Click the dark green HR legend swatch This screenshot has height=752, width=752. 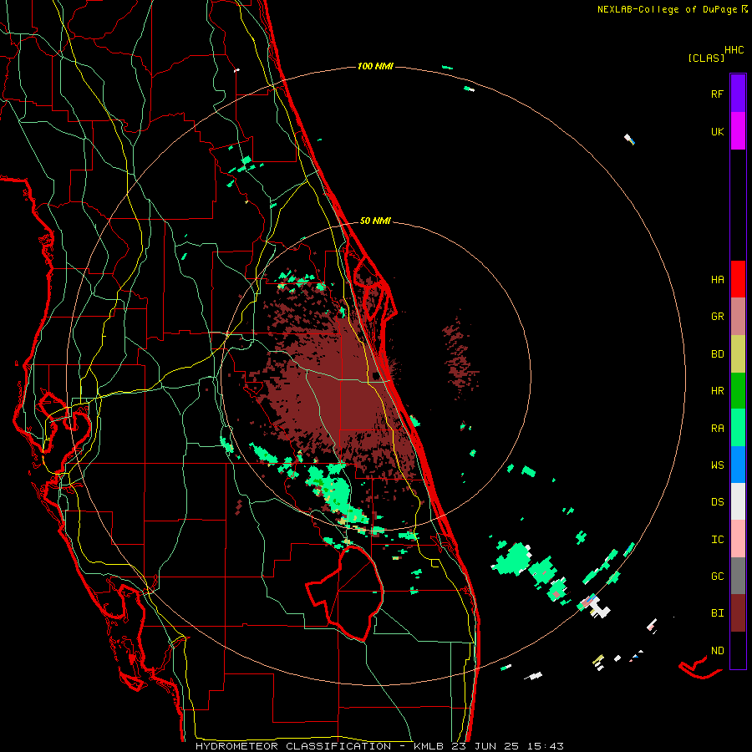click(x=738, y=391)
